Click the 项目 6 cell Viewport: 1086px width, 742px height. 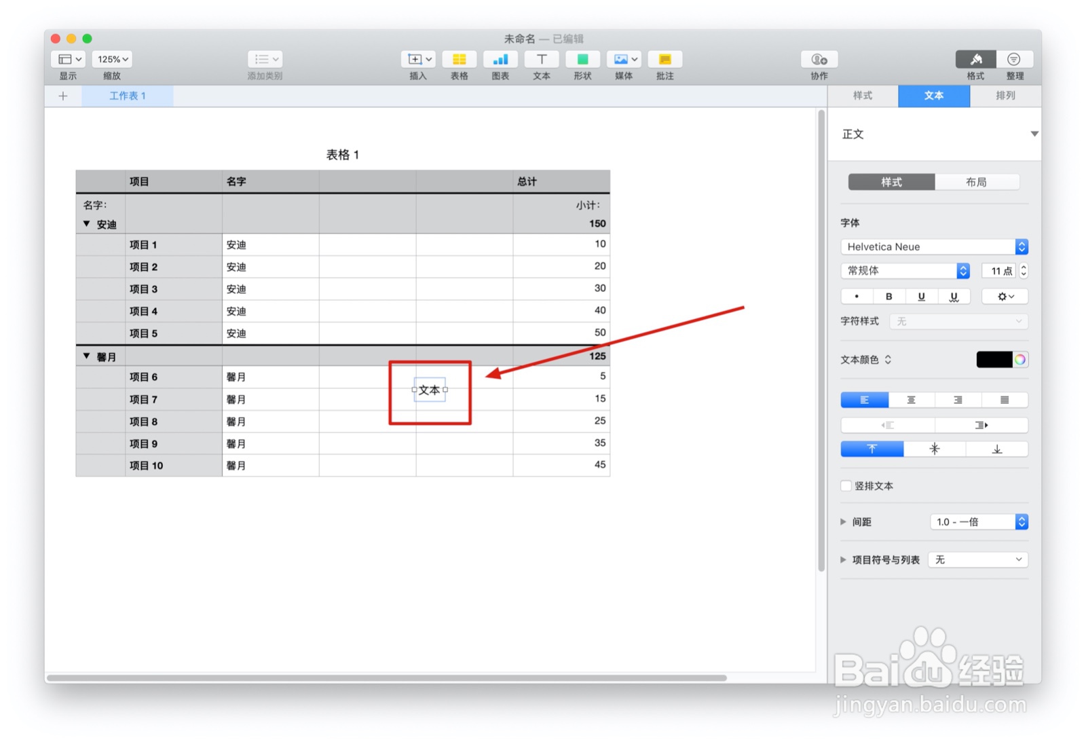point(174,377)
